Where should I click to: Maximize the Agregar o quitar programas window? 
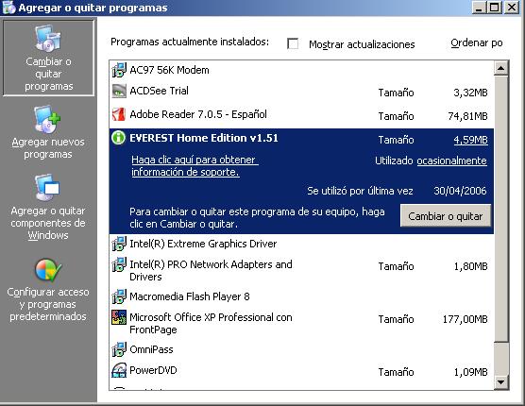(x=494, y=8)
